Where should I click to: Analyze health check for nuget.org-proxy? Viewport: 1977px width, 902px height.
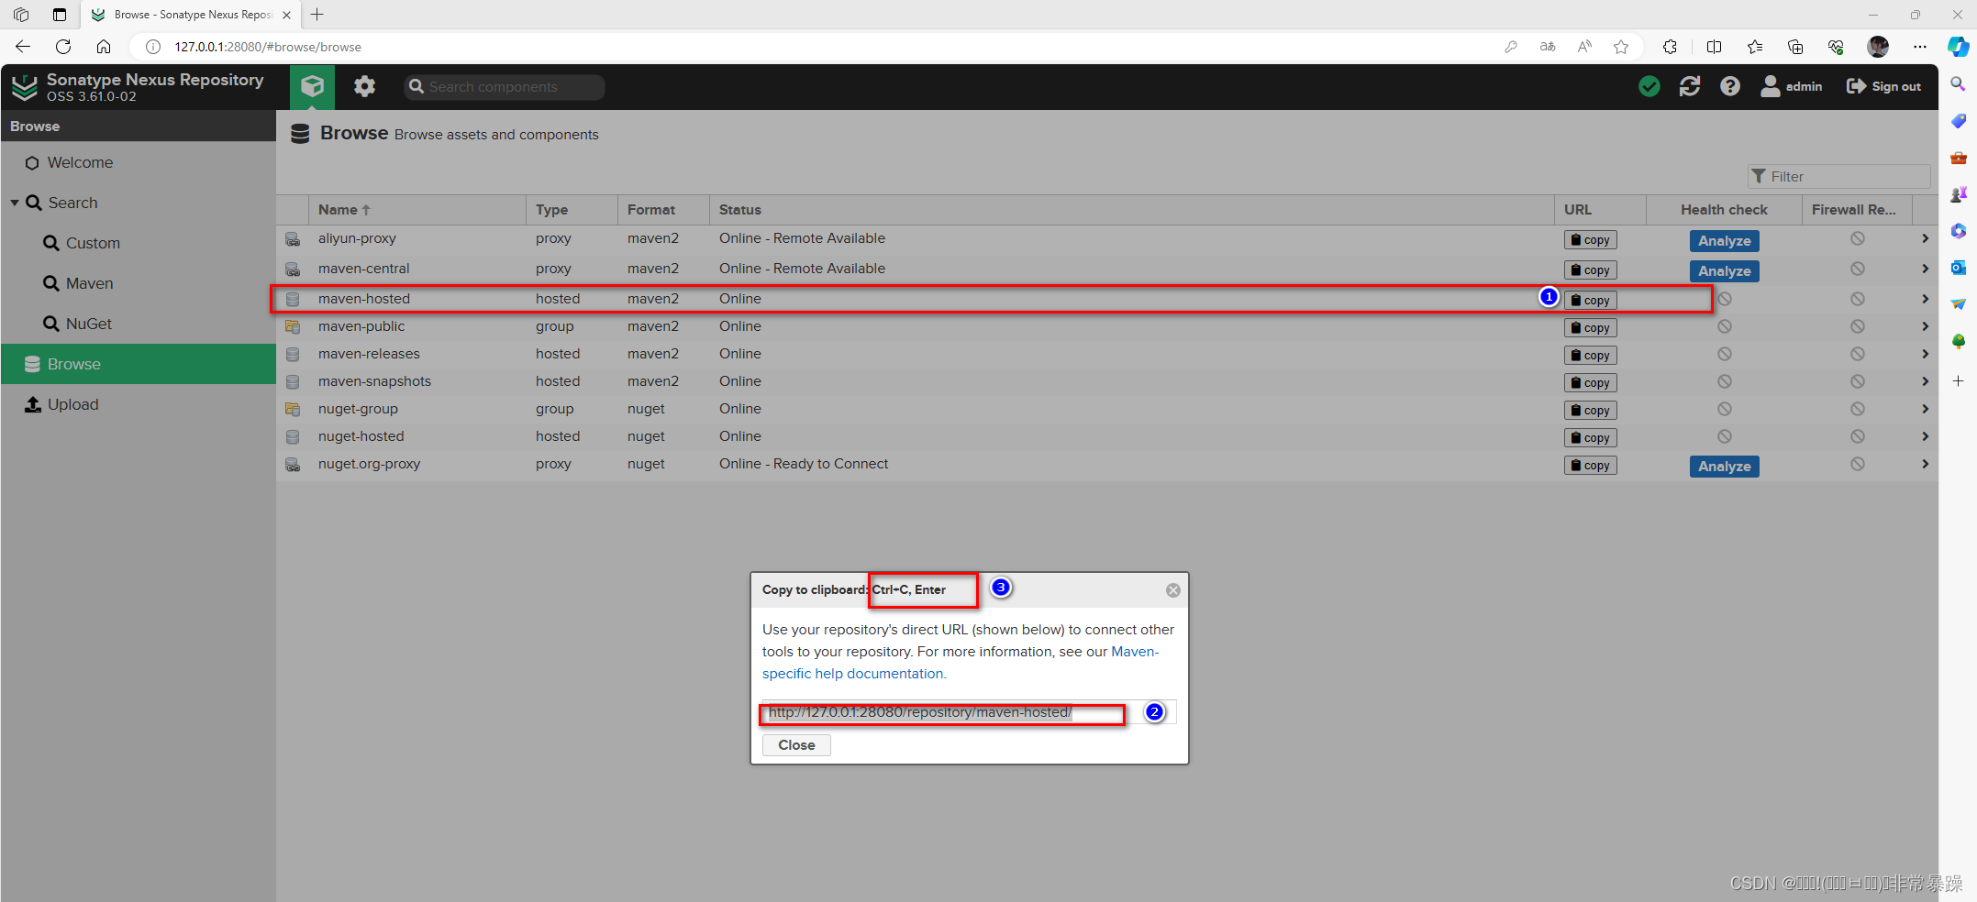pyautogui.click(x=1724, y=467)
